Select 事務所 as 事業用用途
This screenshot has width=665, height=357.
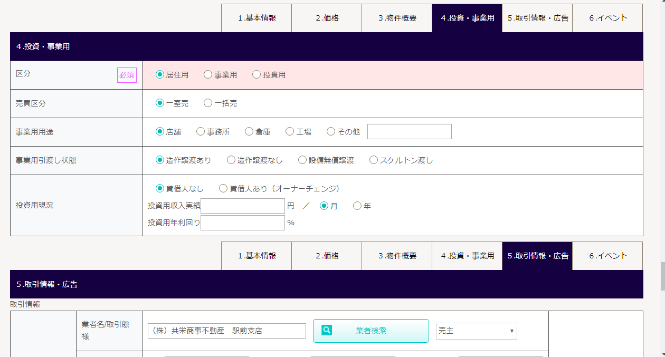[201, 132]
